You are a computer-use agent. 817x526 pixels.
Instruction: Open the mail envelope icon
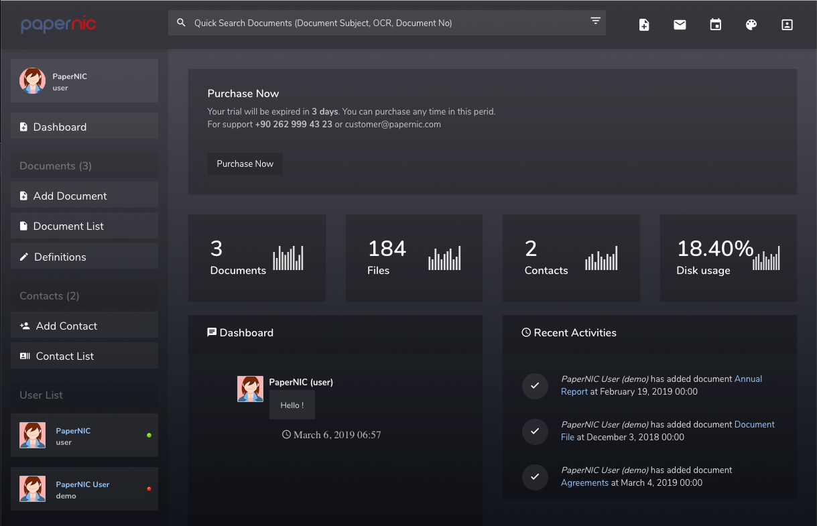680,25
